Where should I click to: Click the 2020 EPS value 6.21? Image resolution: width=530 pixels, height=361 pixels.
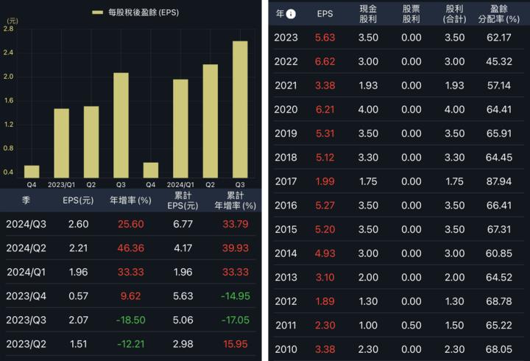[x=325, y=109]
